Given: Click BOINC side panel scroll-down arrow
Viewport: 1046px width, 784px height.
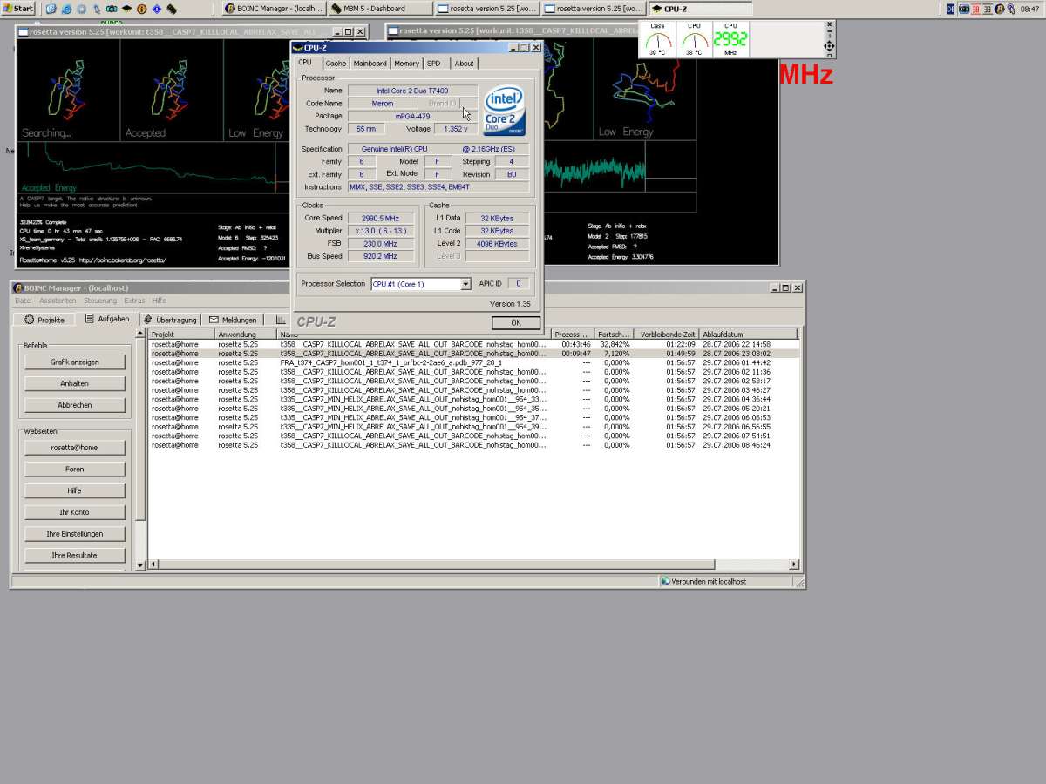Looking at the screenshot, I should pos(140,567).
